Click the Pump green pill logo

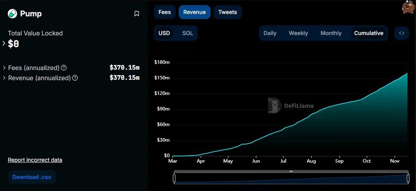[x=12, y=14]
